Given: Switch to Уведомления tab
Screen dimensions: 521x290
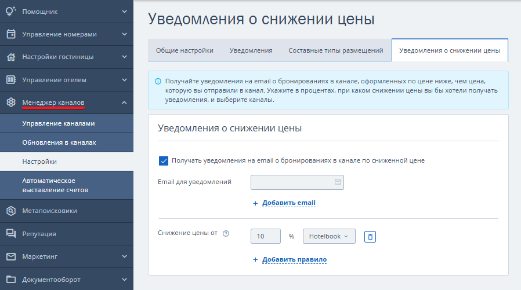Looking at the screenshot, I should click(251, 50).
